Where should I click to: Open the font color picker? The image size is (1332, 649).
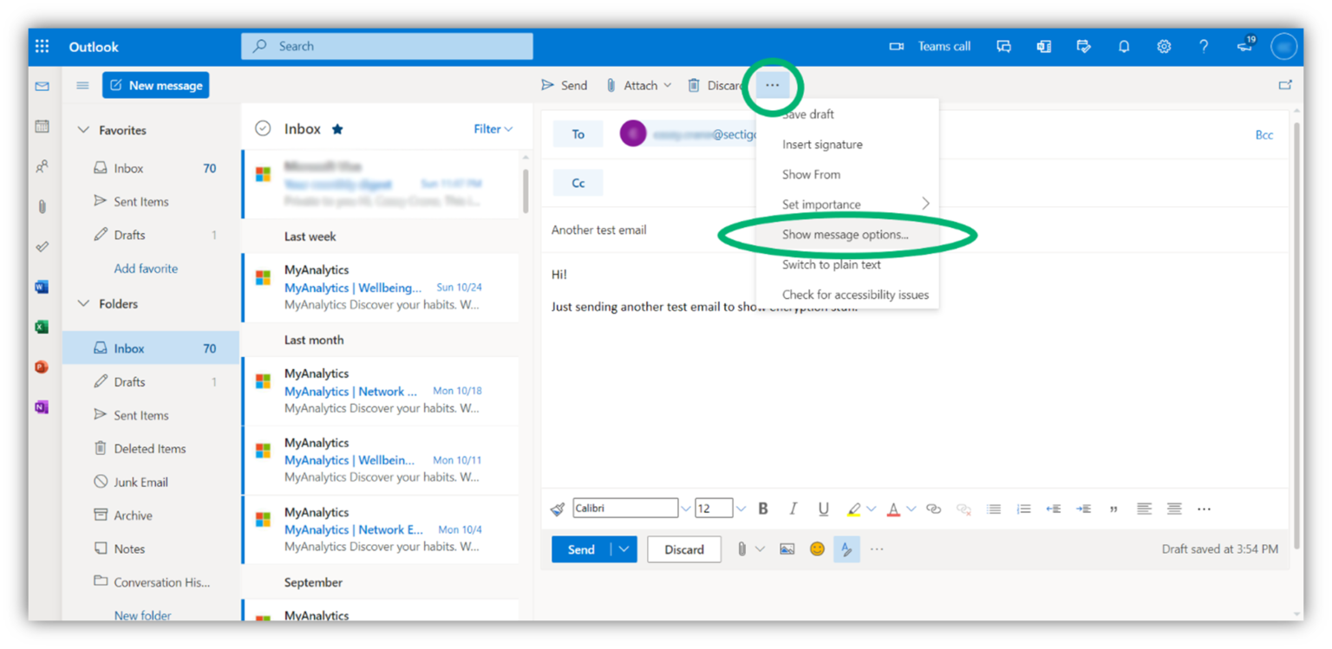coord(893,508)
